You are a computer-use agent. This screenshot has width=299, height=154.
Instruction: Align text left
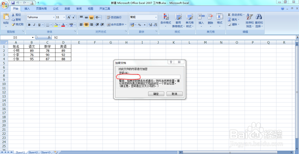click(x=81, y=25)
